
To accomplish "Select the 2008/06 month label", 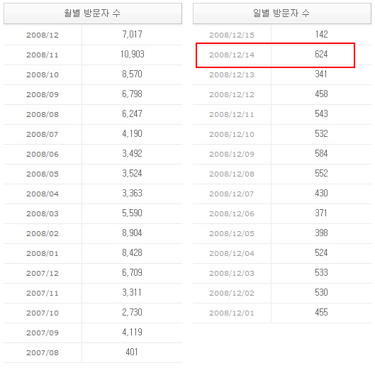I will coord(43,155).
